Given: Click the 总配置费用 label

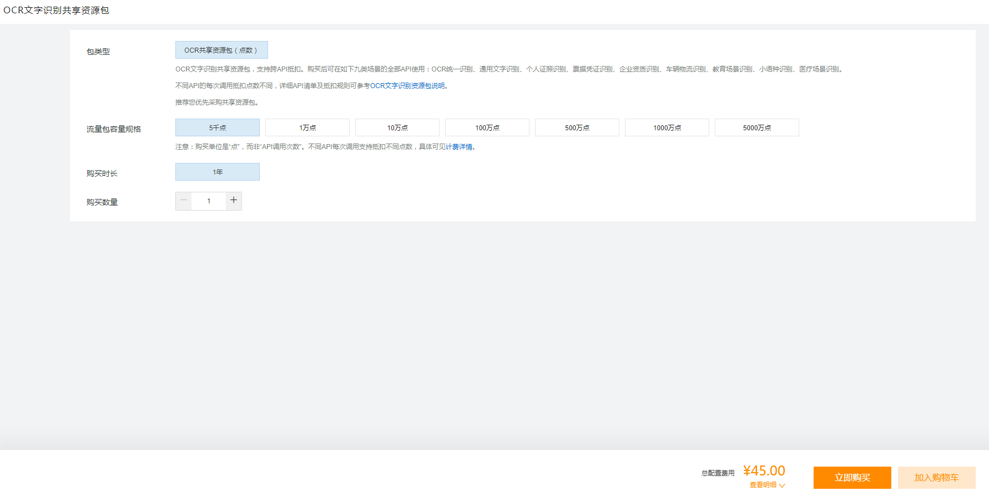Looking at the screenshot, I should [718, 473].
